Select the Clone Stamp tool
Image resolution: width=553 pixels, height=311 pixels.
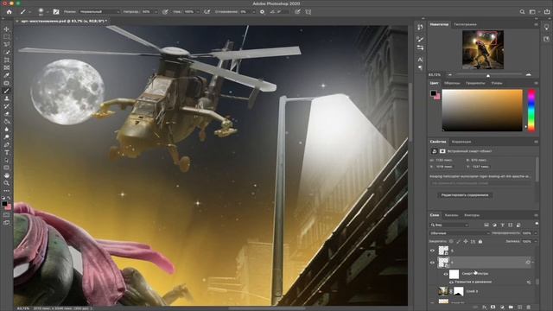(x=6, y=98)
